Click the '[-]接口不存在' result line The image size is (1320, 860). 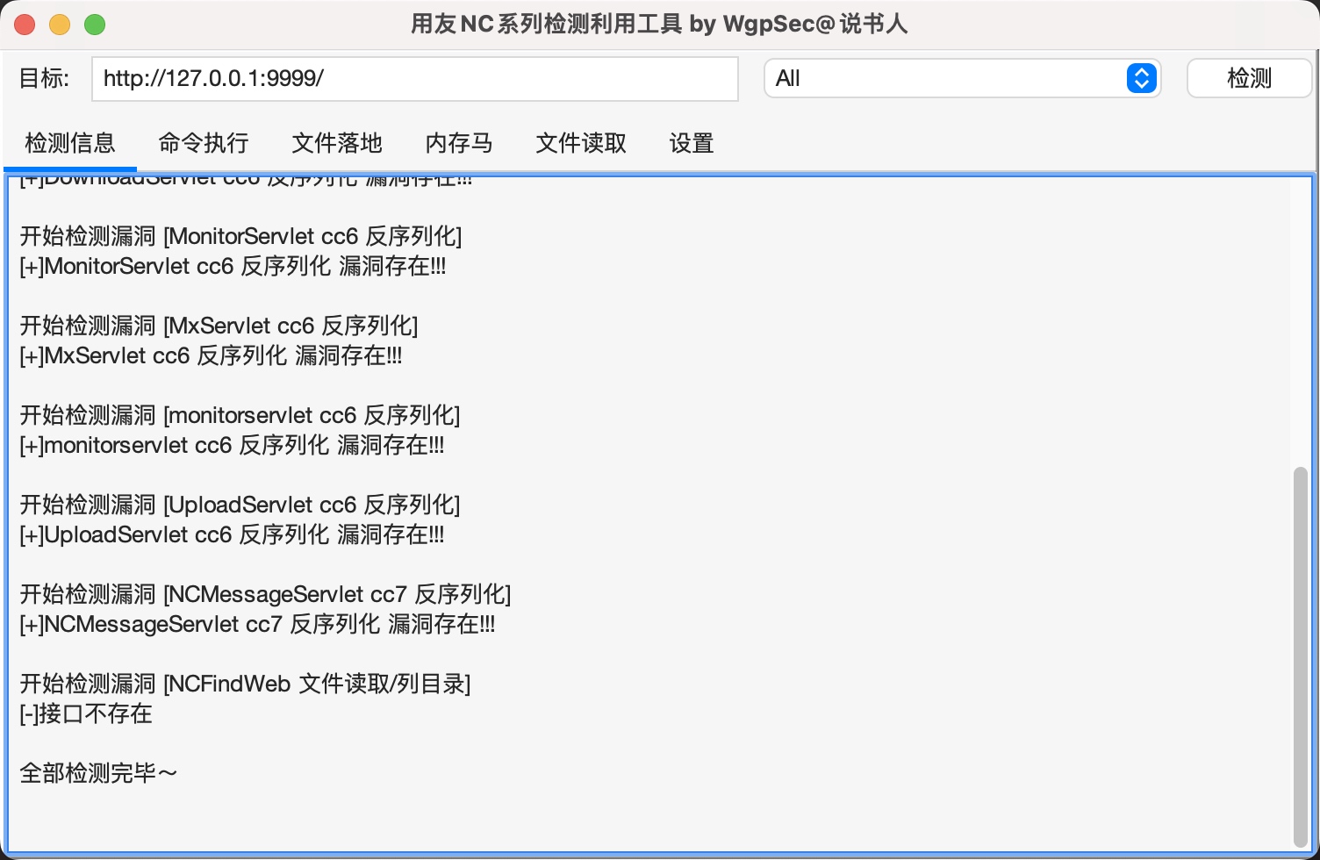pos(86,713)
